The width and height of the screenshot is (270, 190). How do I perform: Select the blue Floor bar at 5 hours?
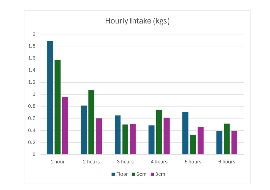pos(186,133)
